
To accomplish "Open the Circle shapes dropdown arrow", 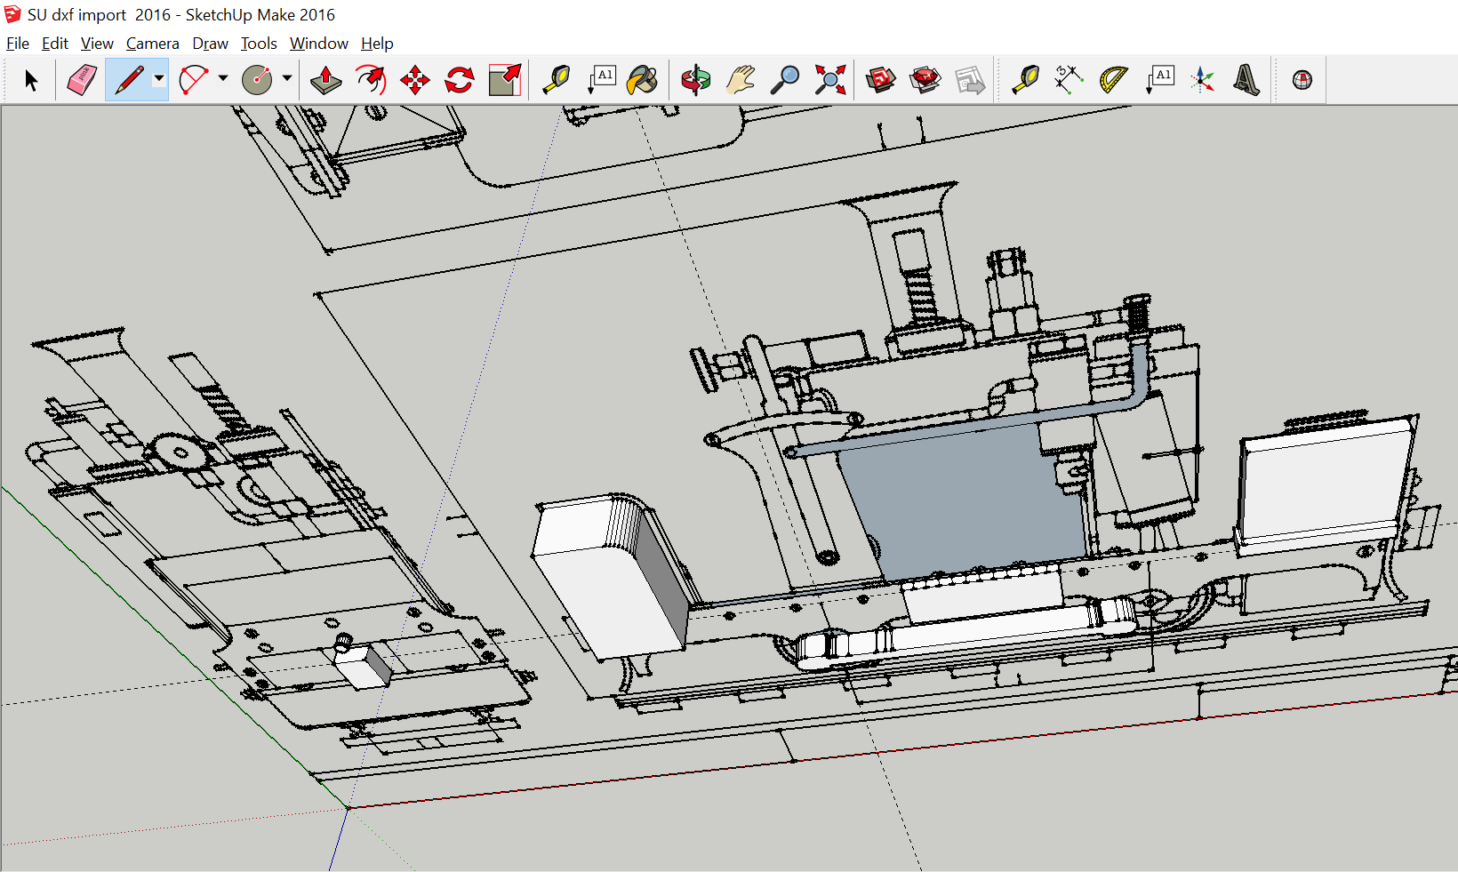I will point(287,79).
